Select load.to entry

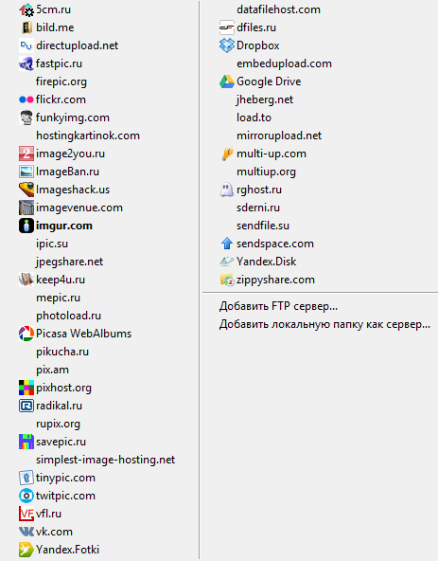click(x=254, y=118)
